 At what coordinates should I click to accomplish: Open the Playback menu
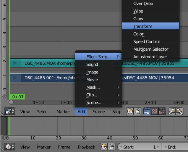point(86,147)
